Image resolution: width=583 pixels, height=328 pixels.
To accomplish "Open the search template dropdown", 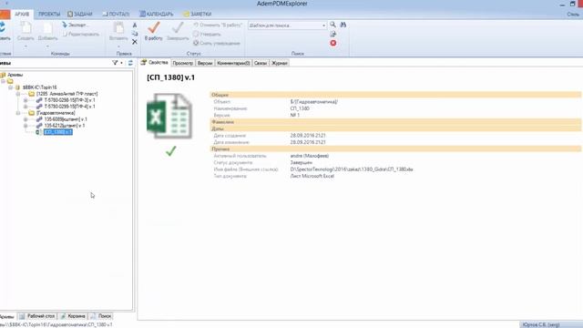I will point(323,26).
